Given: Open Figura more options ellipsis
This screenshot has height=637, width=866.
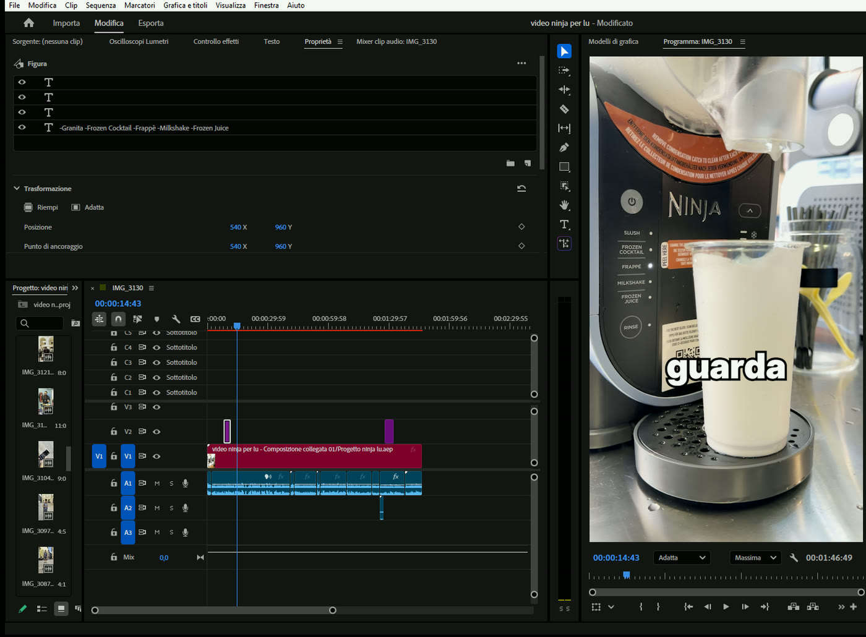Looking at the screenshot, I should (521, 63).
